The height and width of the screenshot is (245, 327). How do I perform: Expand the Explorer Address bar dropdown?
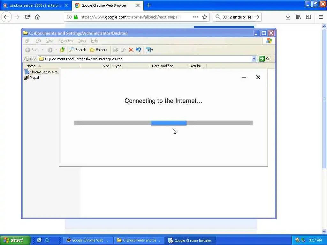[x=254, y=59]
